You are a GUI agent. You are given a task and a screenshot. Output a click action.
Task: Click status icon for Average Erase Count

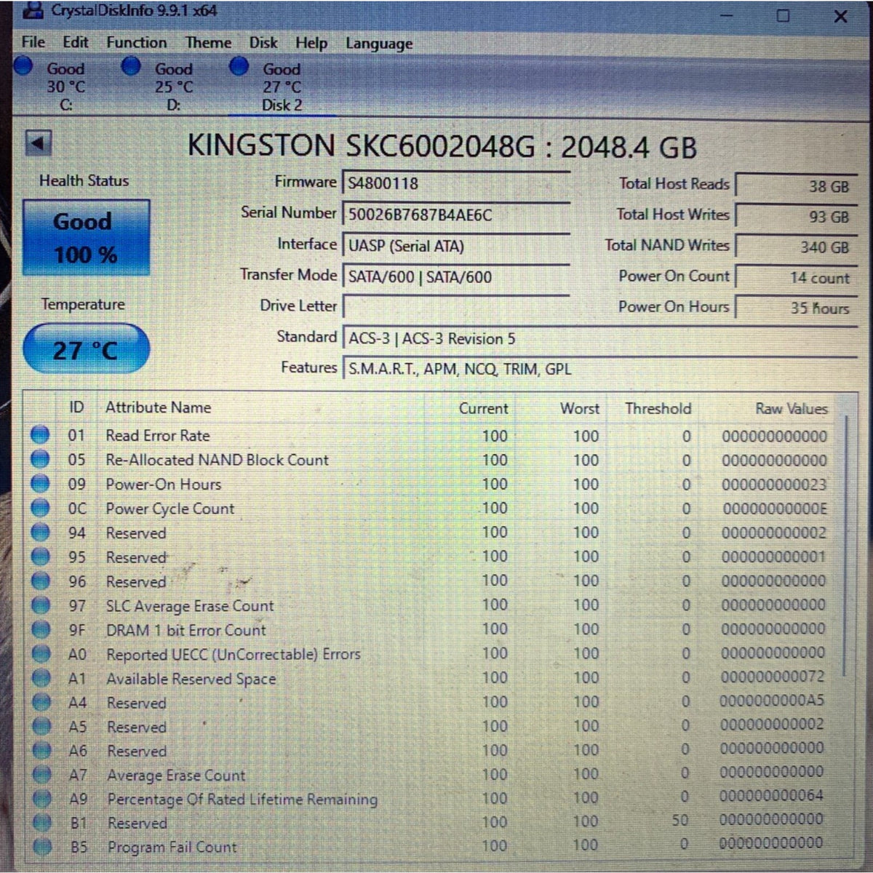click(42, 775)
